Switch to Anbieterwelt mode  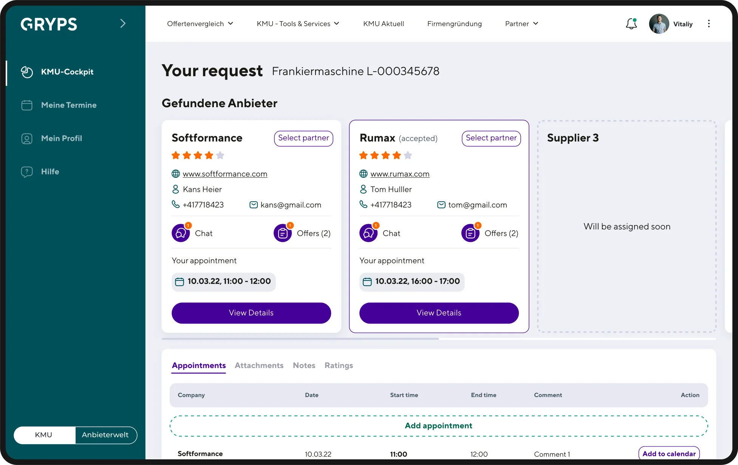click(x=105, y=435)
